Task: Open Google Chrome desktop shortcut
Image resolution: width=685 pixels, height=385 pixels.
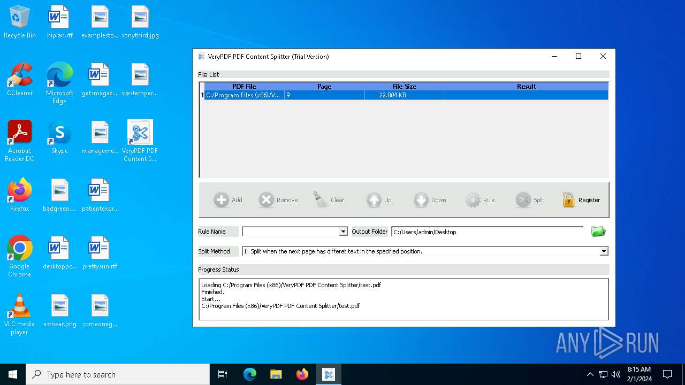Action: coord(20,257)
